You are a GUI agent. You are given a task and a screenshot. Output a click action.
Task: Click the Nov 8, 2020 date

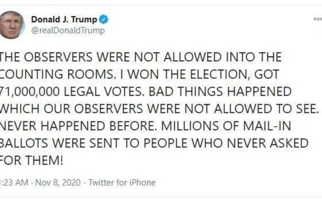58,182
